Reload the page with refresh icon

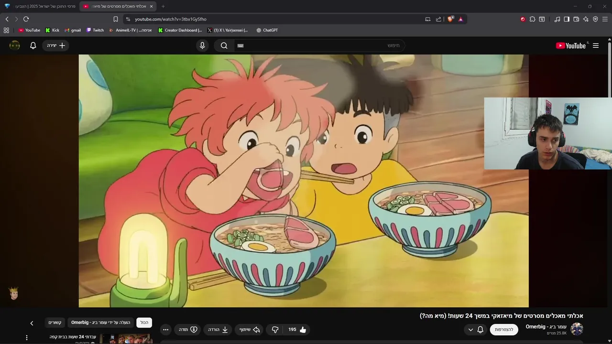click(26, 19)
